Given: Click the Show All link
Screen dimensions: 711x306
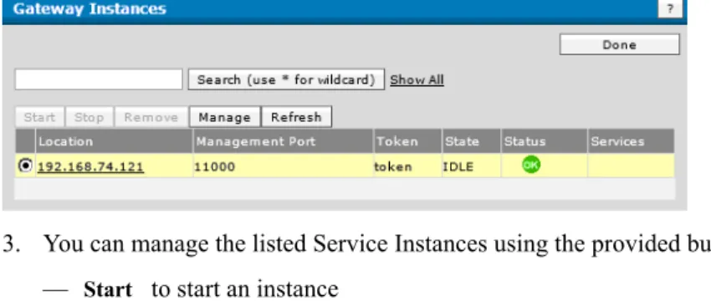Looking at the screenshot, I should pyautogui.click(x=417, y=79).
